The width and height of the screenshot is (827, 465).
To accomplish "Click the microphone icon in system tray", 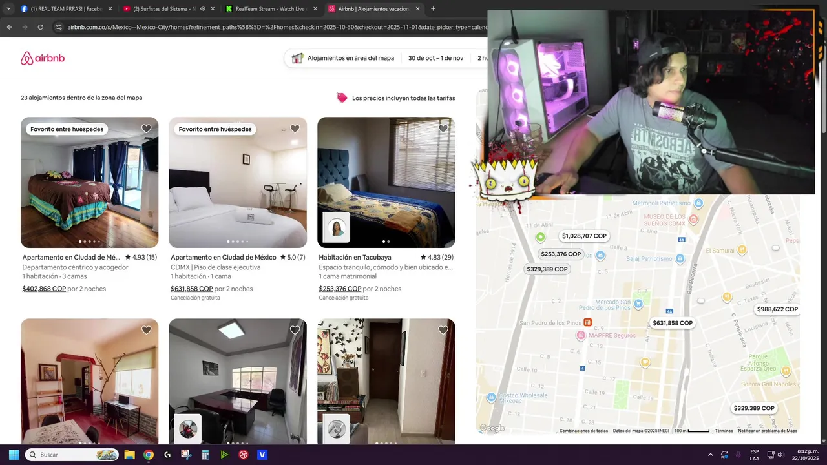I will (738, 455).
